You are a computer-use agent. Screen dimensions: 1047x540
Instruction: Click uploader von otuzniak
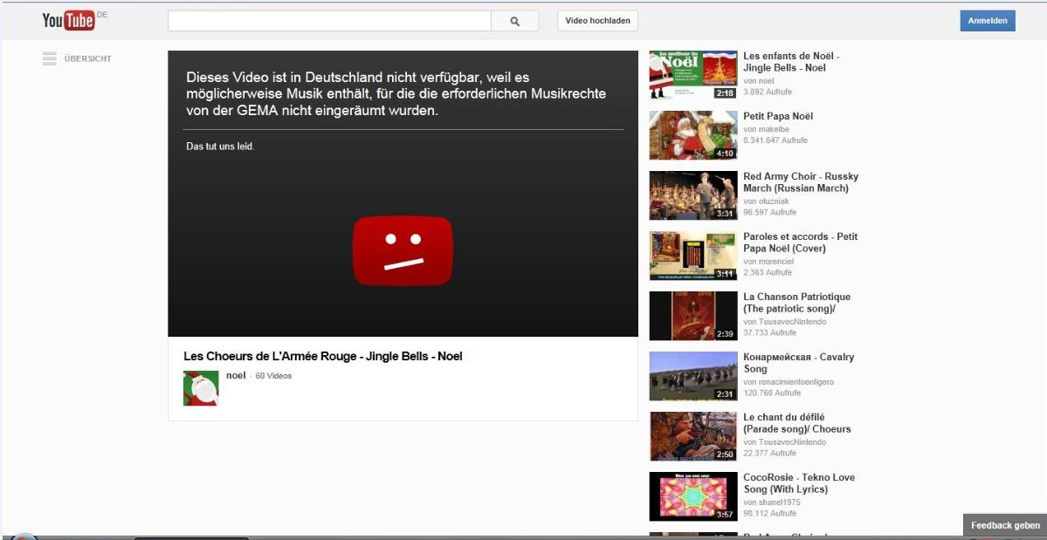click(x=765, y=201)
